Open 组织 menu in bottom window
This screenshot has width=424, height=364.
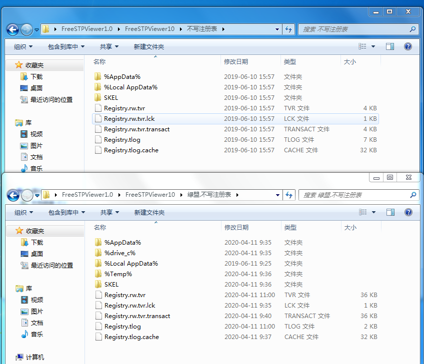tap(24, 213)
